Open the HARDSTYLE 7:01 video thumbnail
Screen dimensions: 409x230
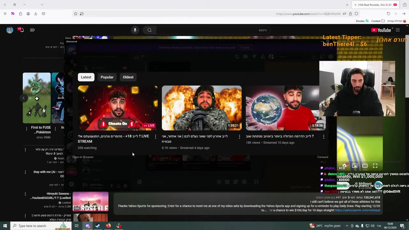pyautogui.click(x=90, y=202)
